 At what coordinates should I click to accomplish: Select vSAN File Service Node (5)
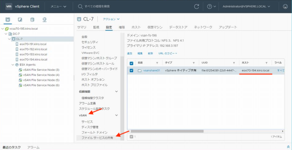41,80
